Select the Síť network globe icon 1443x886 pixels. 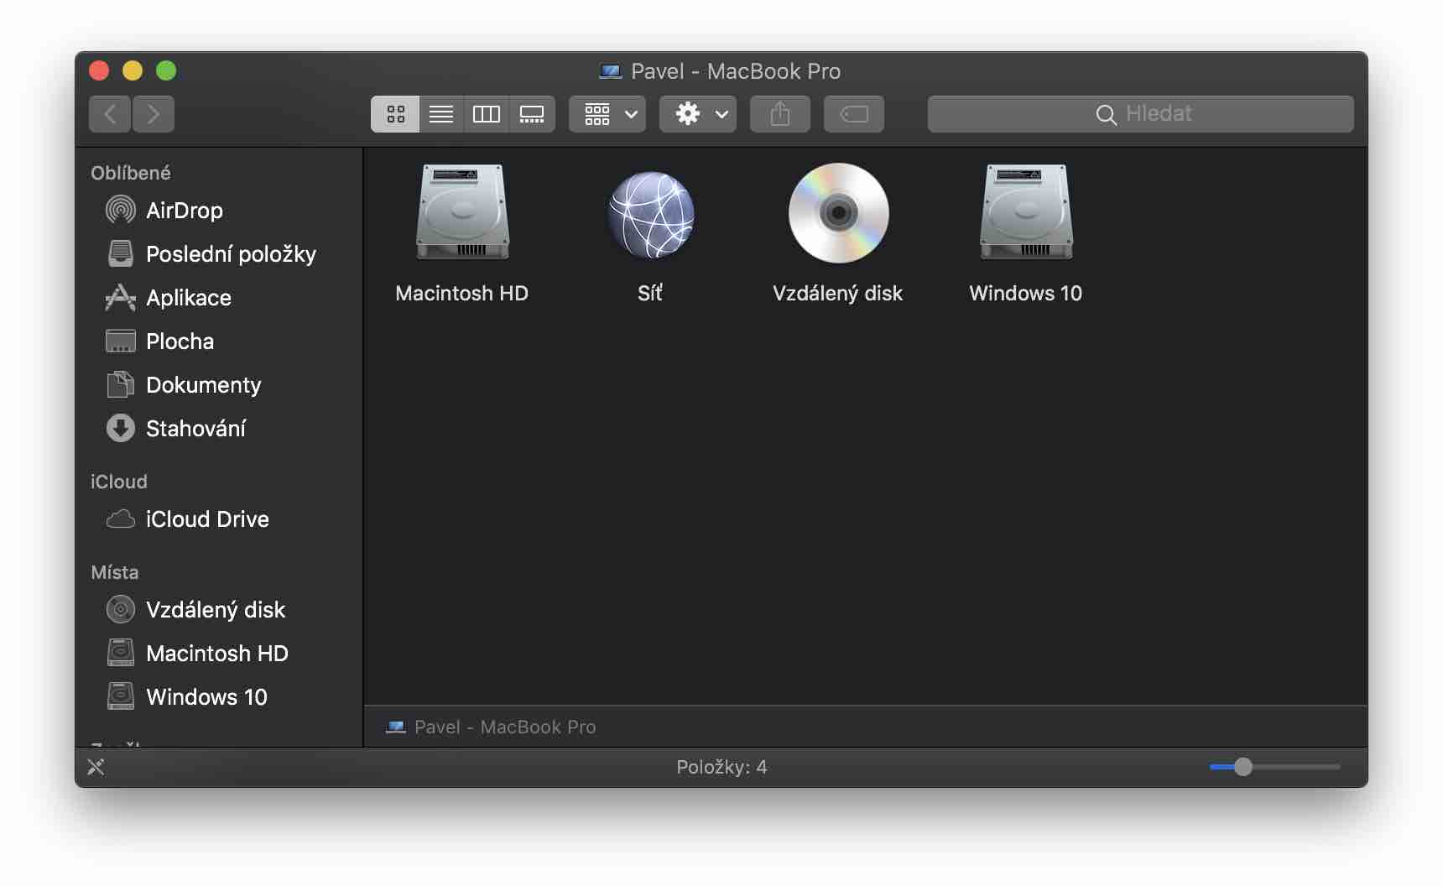click(x=651, y=214)
